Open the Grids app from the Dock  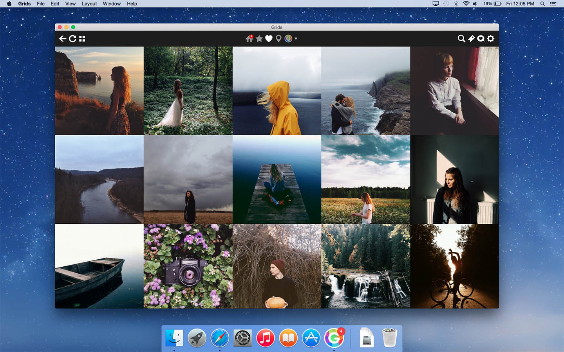pyautogui.click(x=334, y=337)
